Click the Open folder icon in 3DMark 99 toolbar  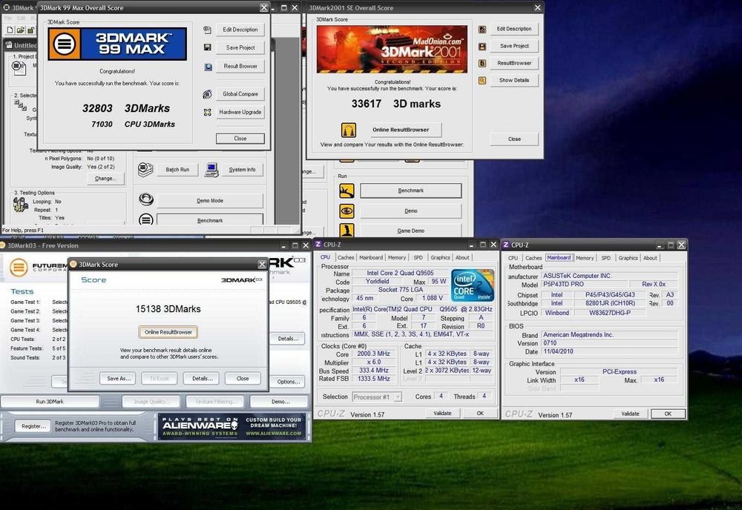20,30
